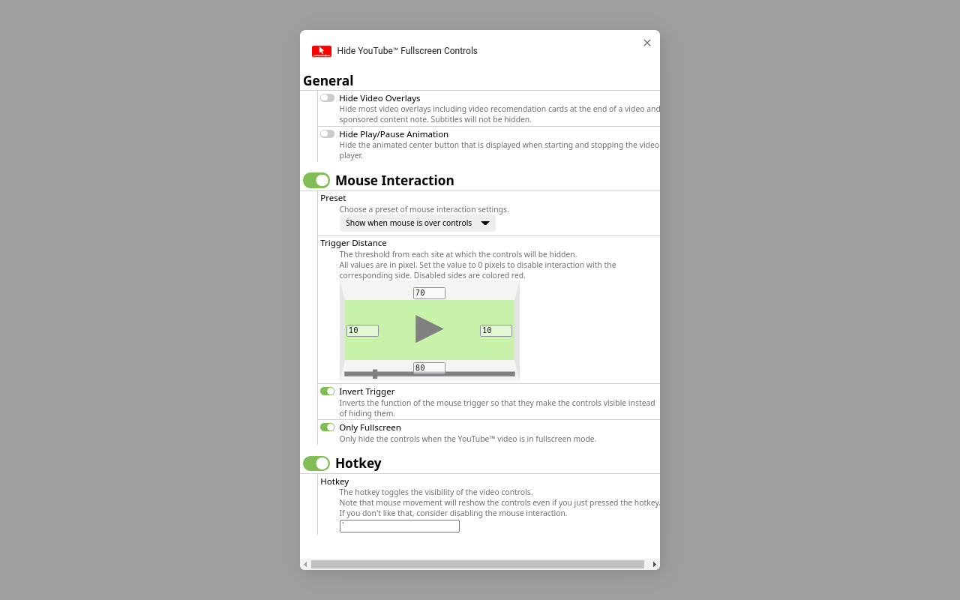The height and width of the screenshot is (600, 960).
Task: Close the Hide YouTube Fullscreen Controls dialog
Action: coord(647,43)
